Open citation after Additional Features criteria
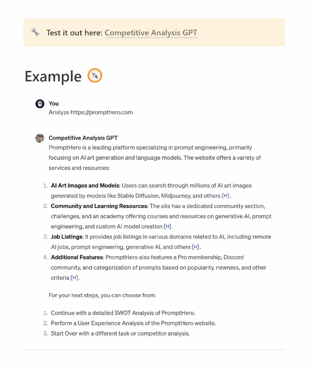 (74, 278)
